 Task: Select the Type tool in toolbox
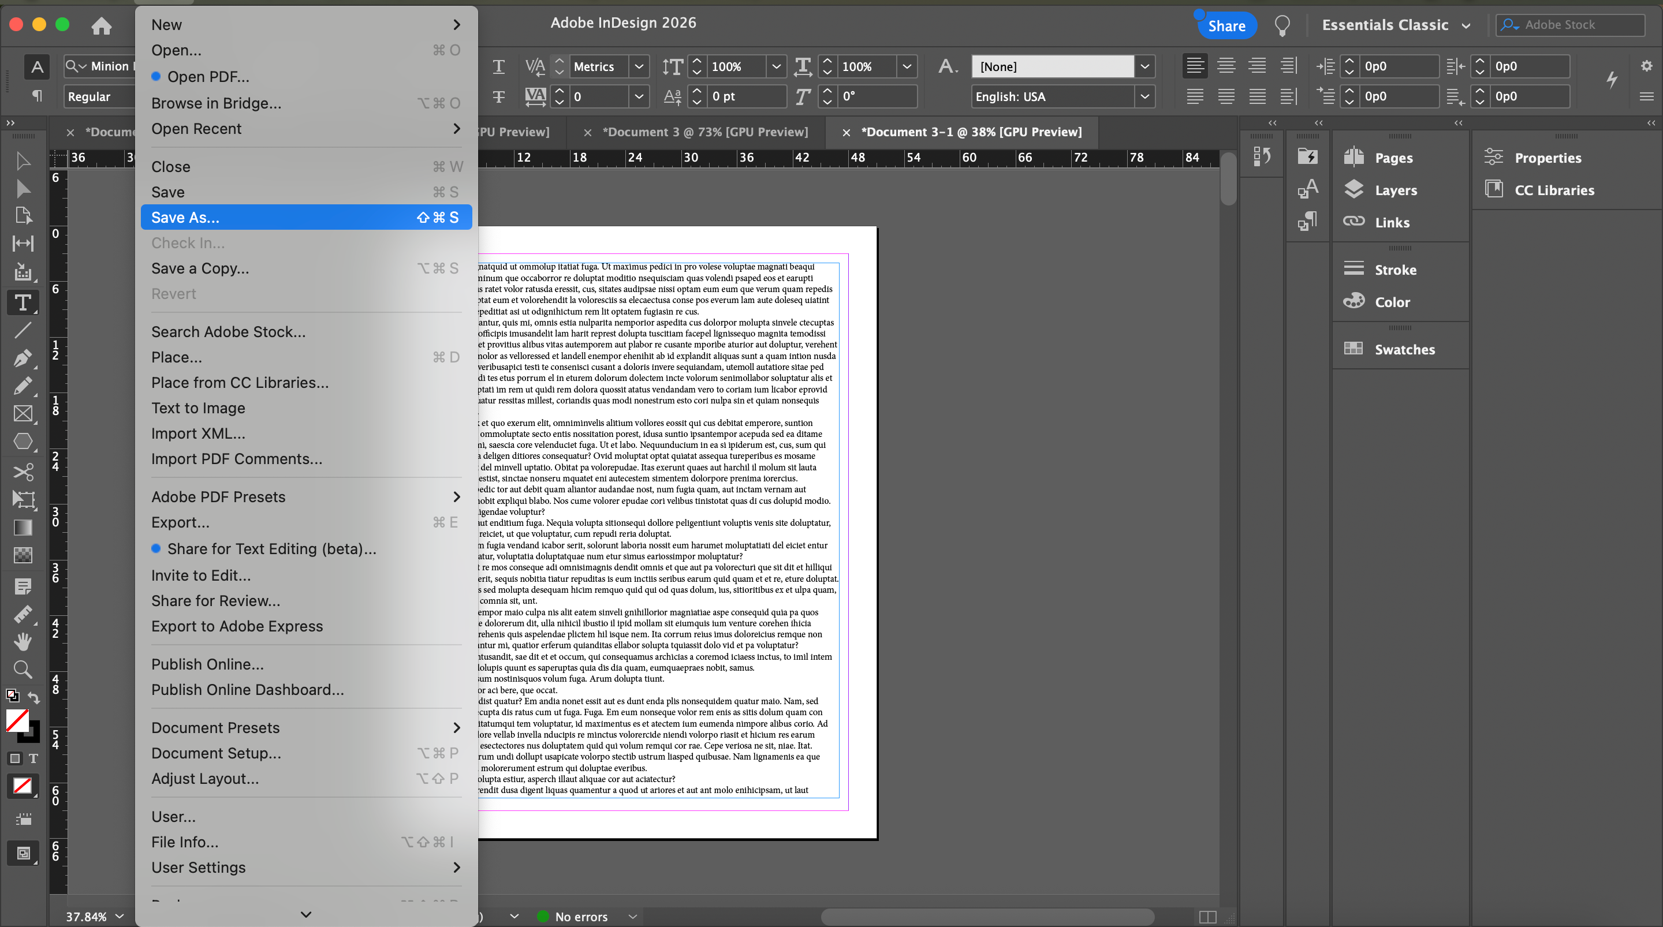[23, 302]
